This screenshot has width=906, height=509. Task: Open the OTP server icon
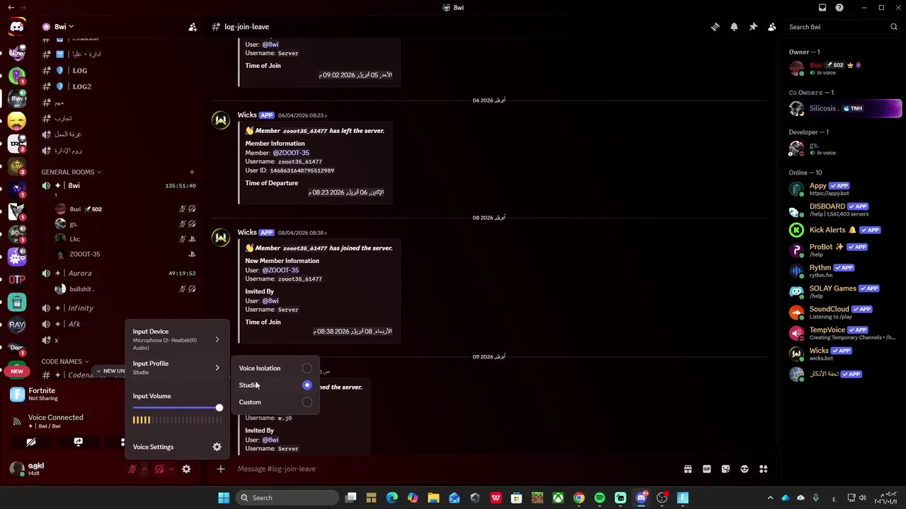coord(17,279)
